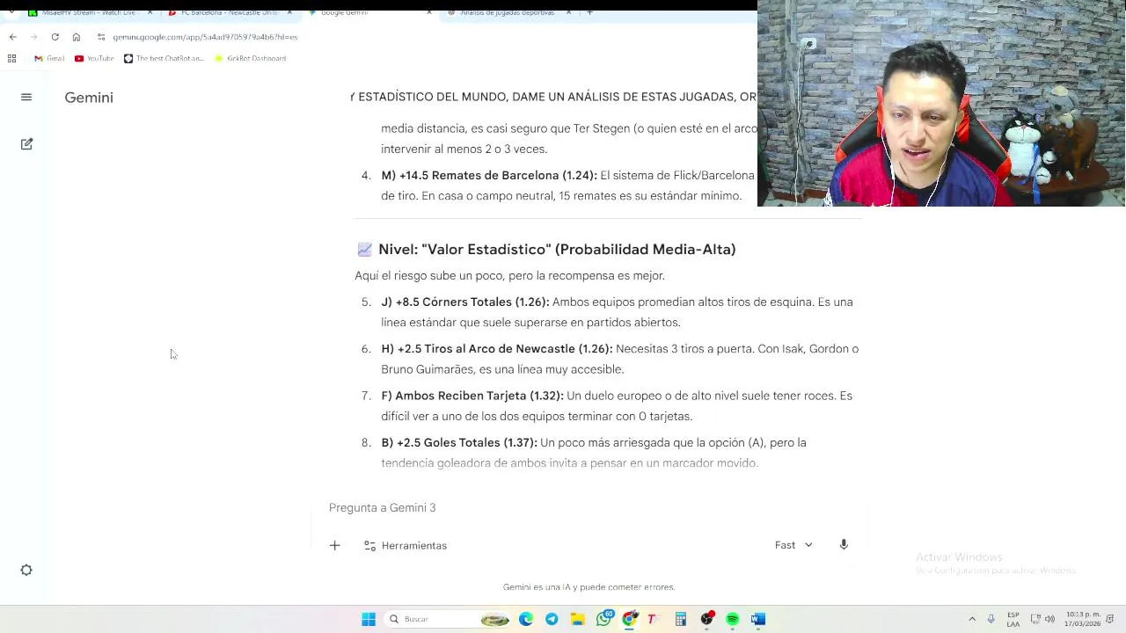Open the Gmail bookmark
The width and height of the screenshot is (1126, 633).
point(49,58)
